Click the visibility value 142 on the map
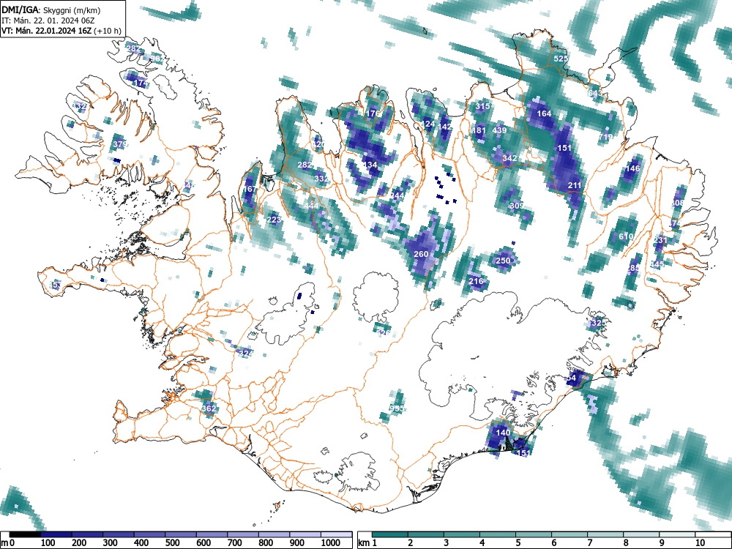The image size is (732, 549). [445, 127]
